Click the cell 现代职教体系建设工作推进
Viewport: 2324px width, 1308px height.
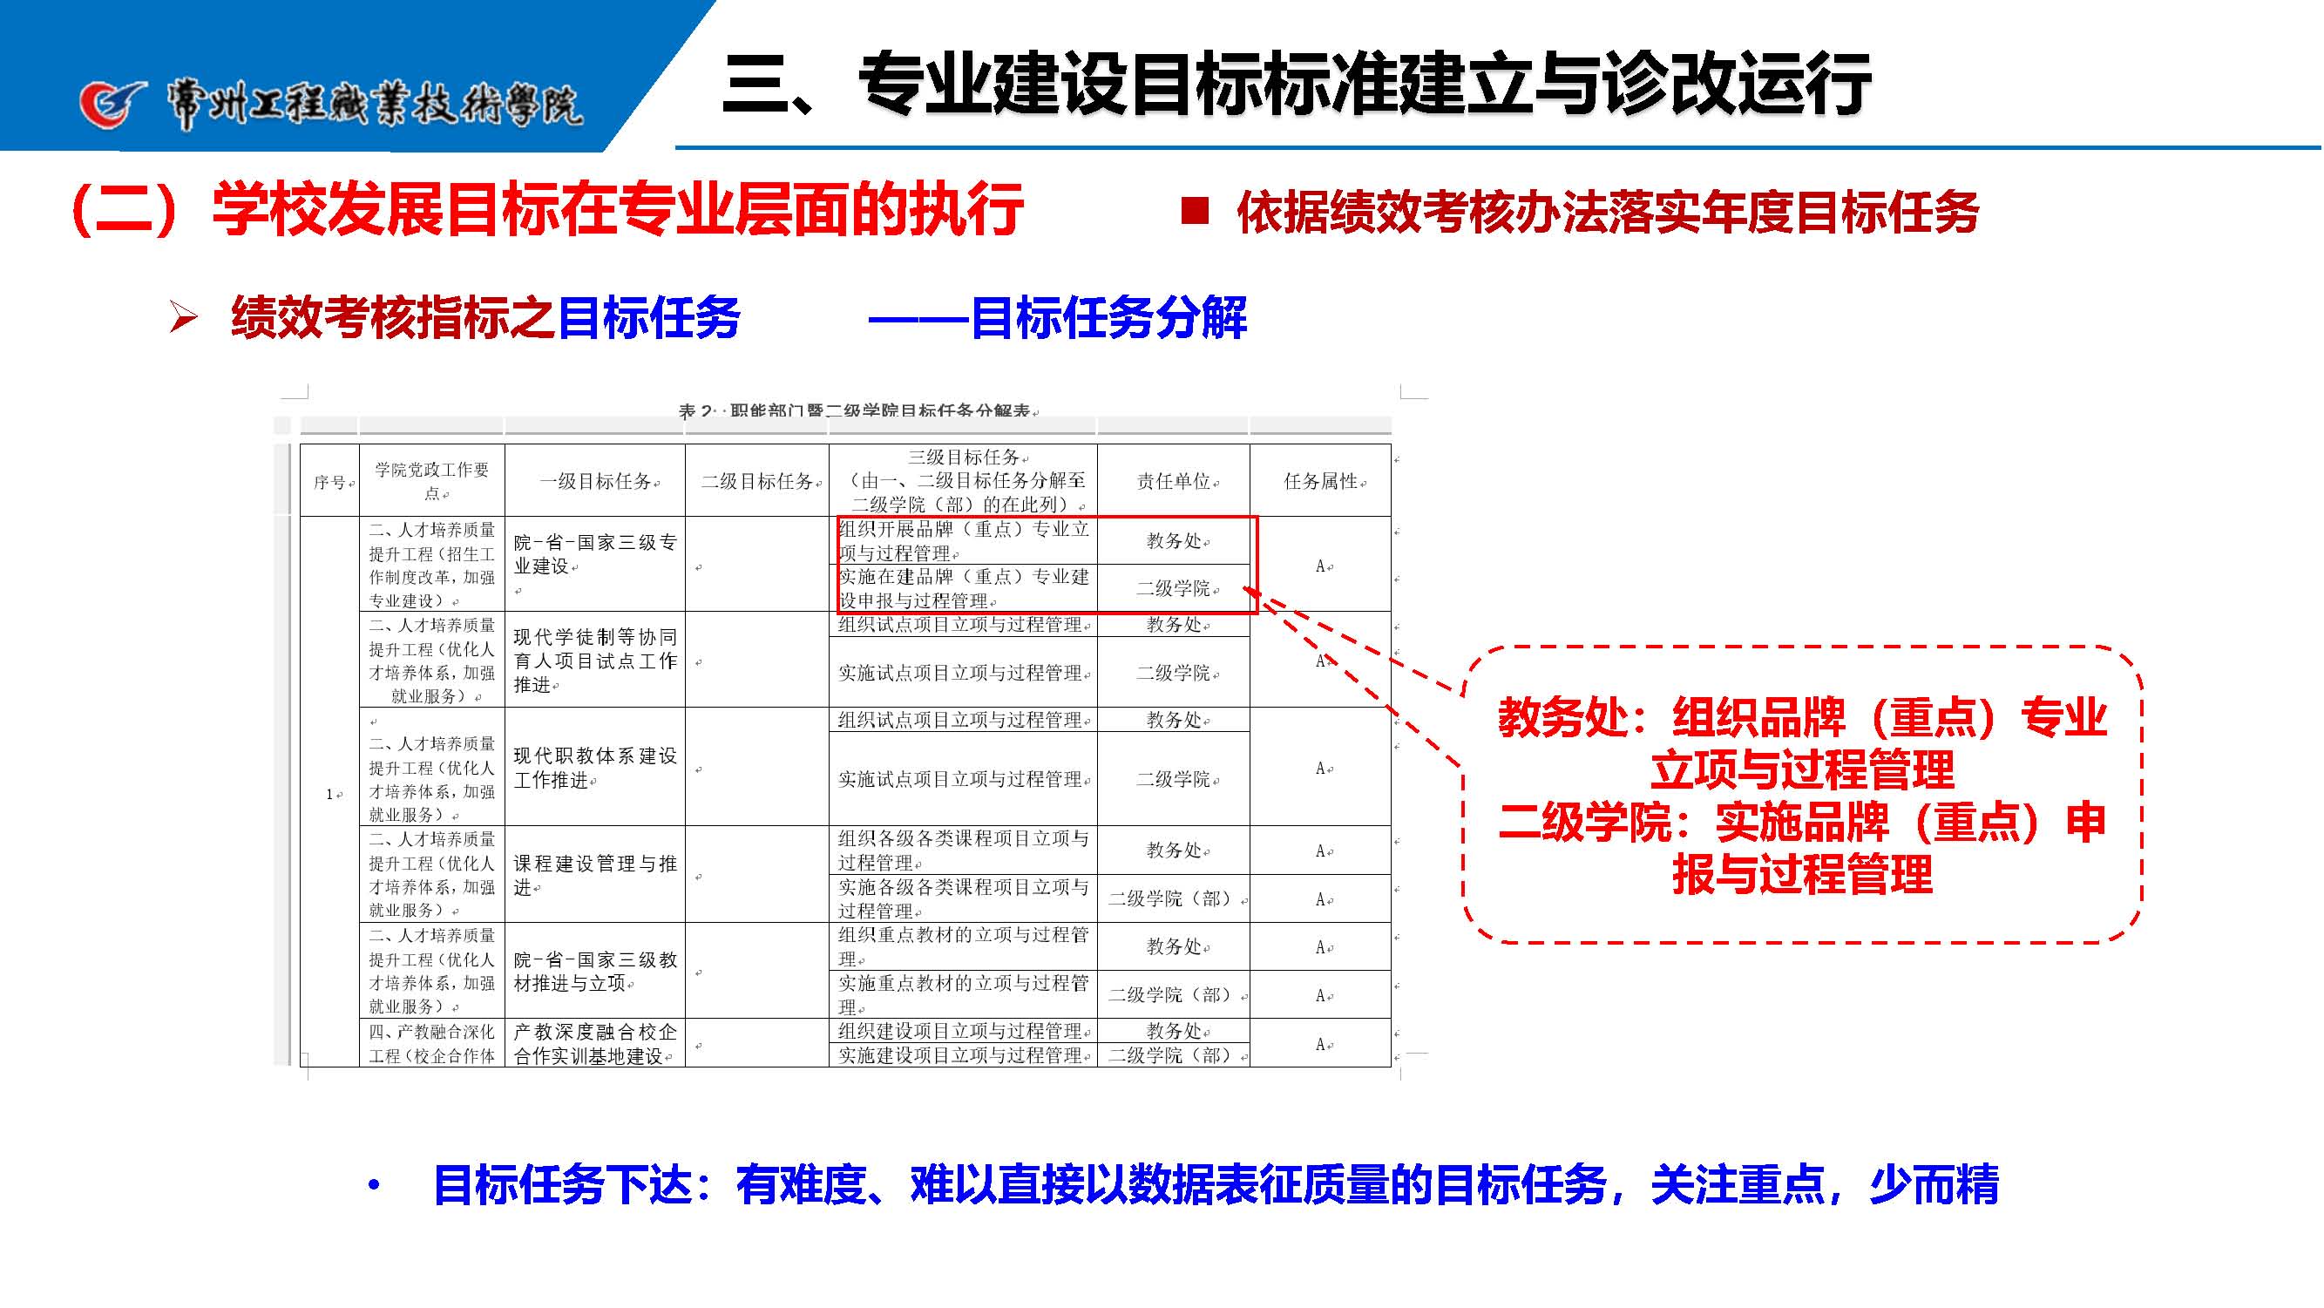pyautogui.click(x=594, y=768)
